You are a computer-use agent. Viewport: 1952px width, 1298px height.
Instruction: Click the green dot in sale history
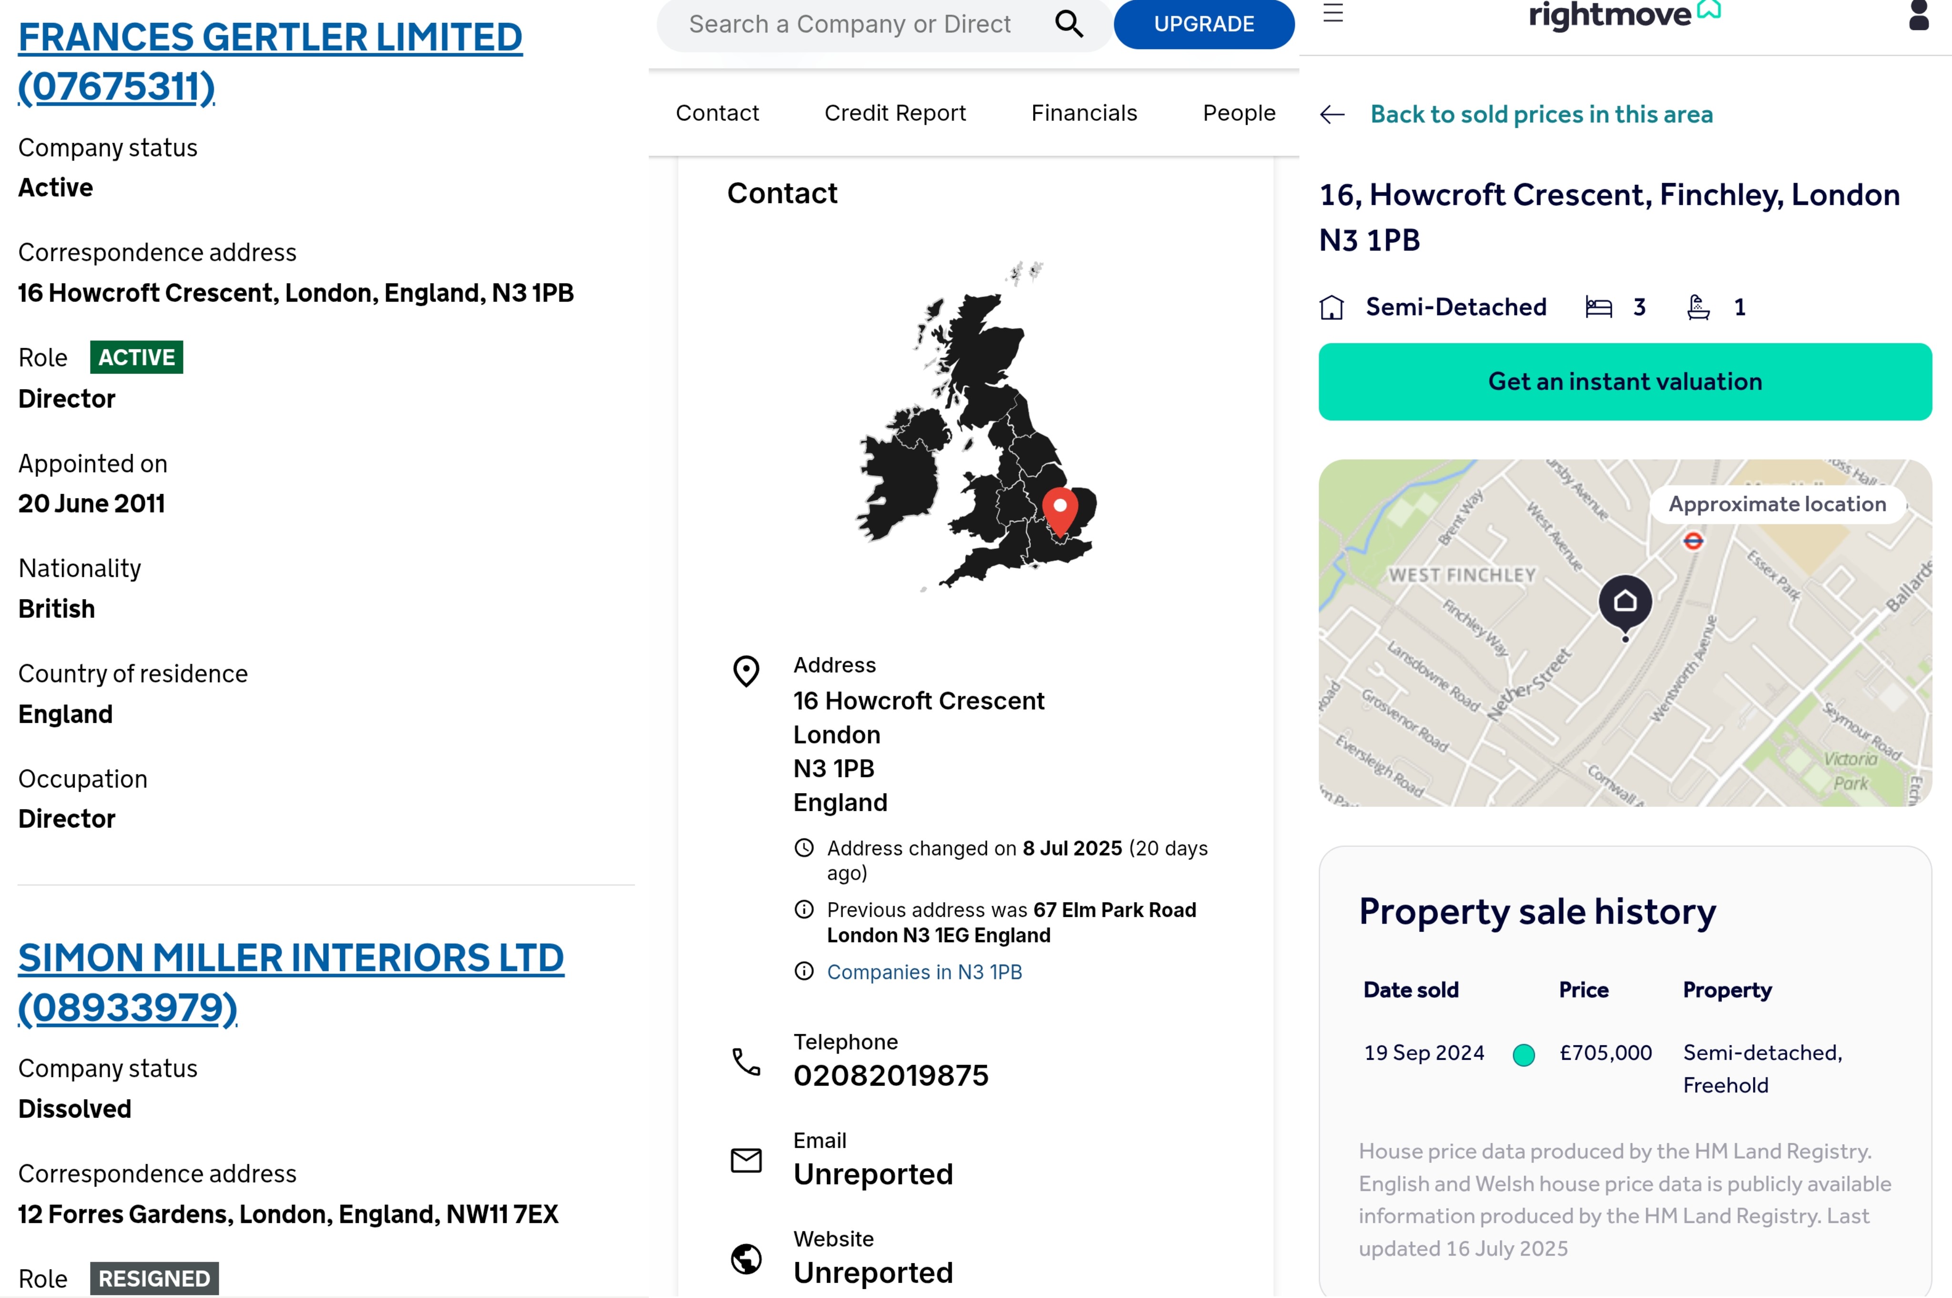(1523, 1055)
